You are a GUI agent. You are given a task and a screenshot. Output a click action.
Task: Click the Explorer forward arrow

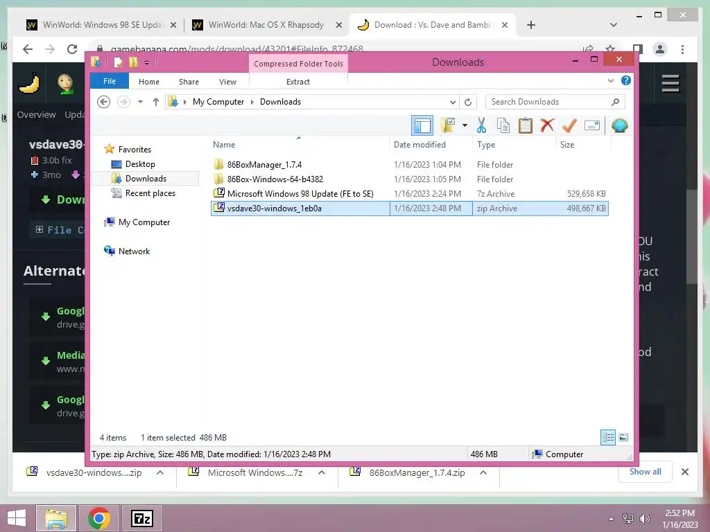pyautogui.click(x=123, y=102)
